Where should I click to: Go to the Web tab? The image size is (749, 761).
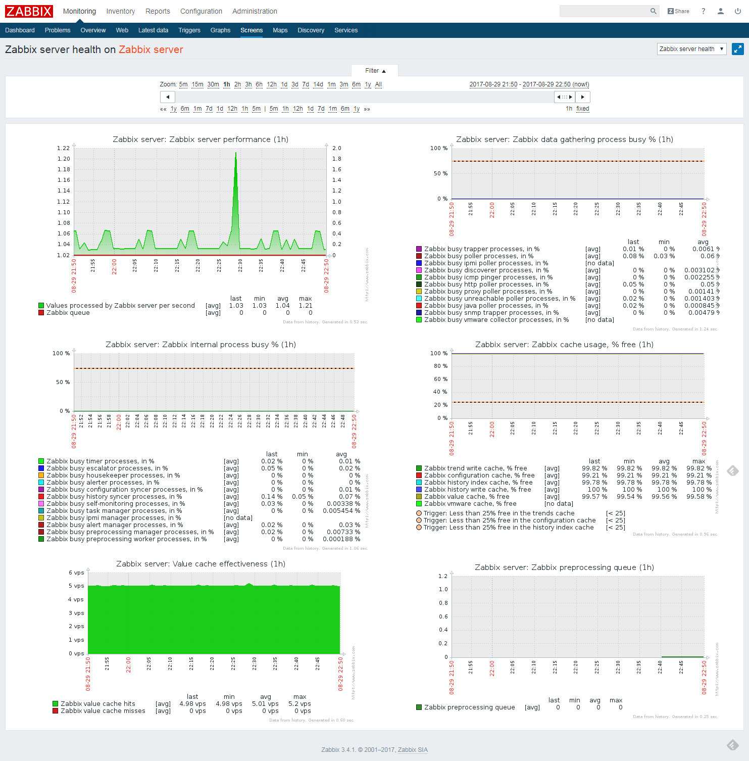click(122, 30)
